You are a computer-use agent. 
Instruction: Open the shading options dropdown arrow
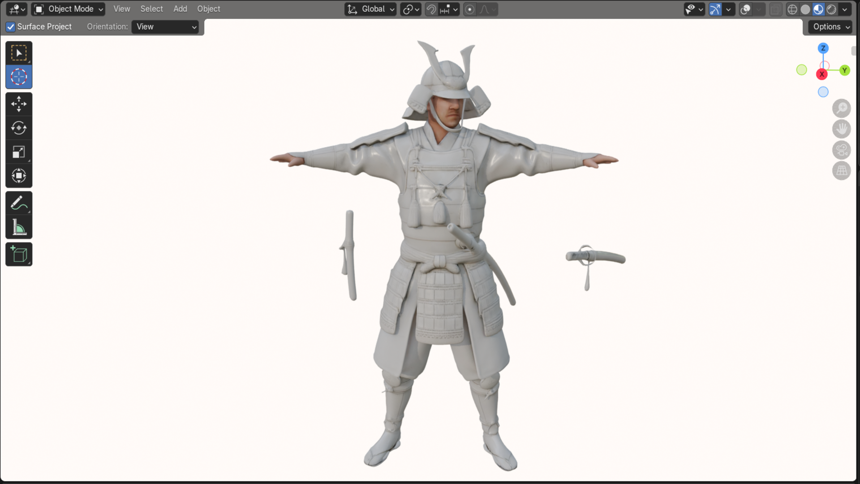tap(845, 9)
